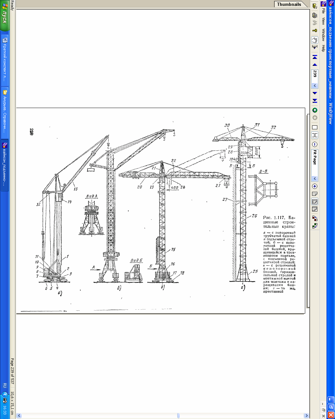
Task: Click the first page-fit icon after zoom in
Action: pyautogui.click(x=315, y=194)
